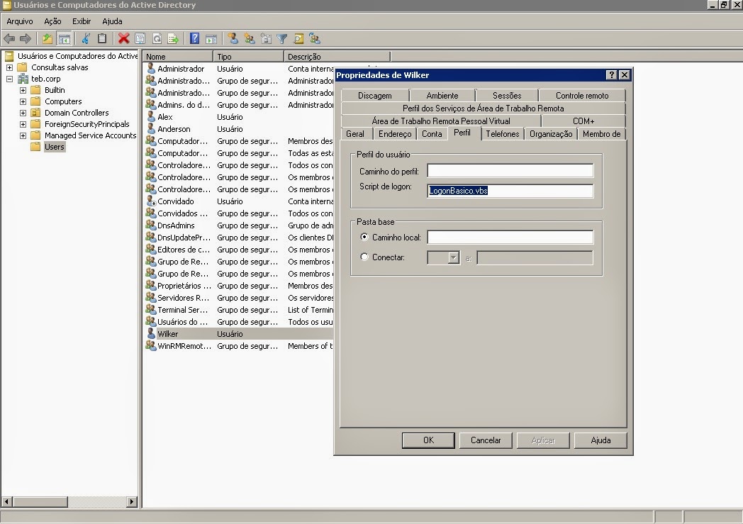
Task: Select the Caminho local radio button
Action: pyautogui.click(x=363, y=238)
